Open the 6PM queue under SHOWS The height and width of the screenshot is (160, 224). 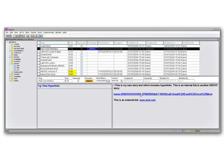pos(17,70)
